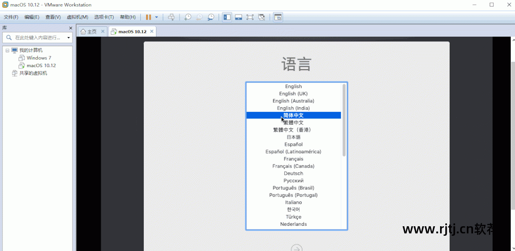This screenshot has width=515, height=251.
Task: Click the continue arrow below language list
Action: [x=296, y=248]
